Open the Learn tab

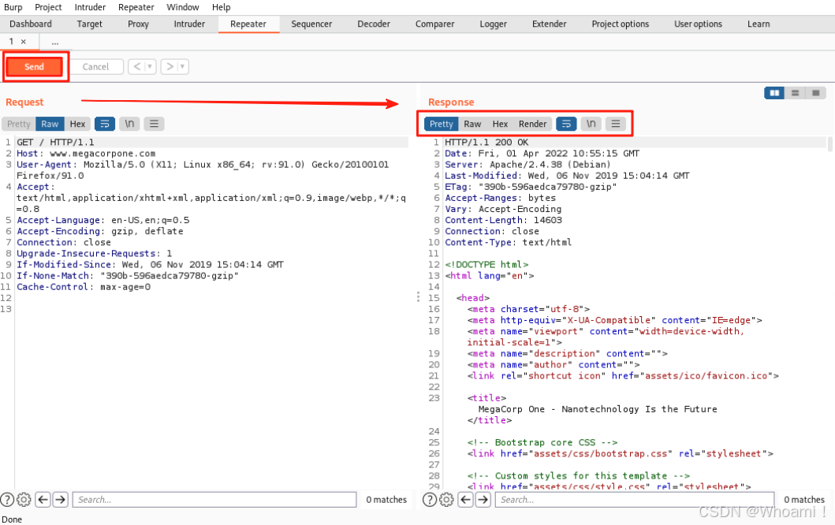[759, 24]
